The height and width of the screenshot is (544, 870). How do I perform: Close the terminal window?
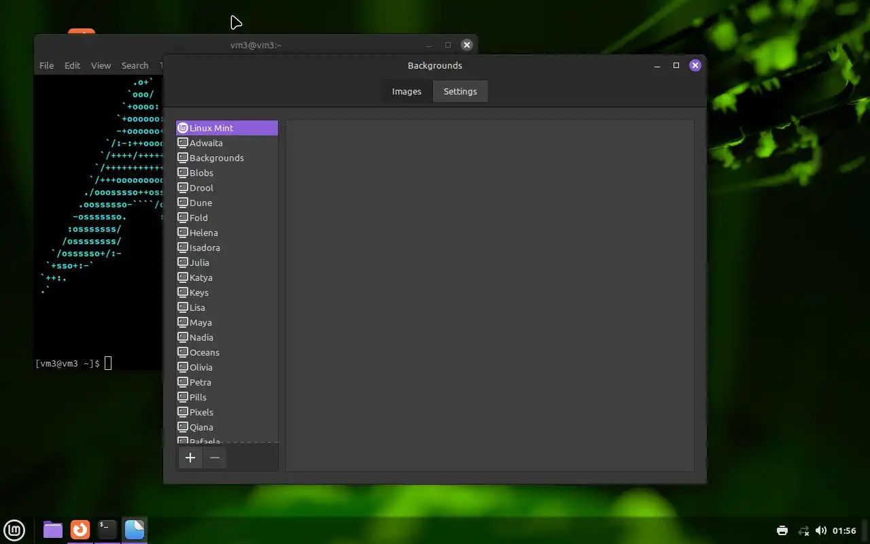click(x=466, y=45)
